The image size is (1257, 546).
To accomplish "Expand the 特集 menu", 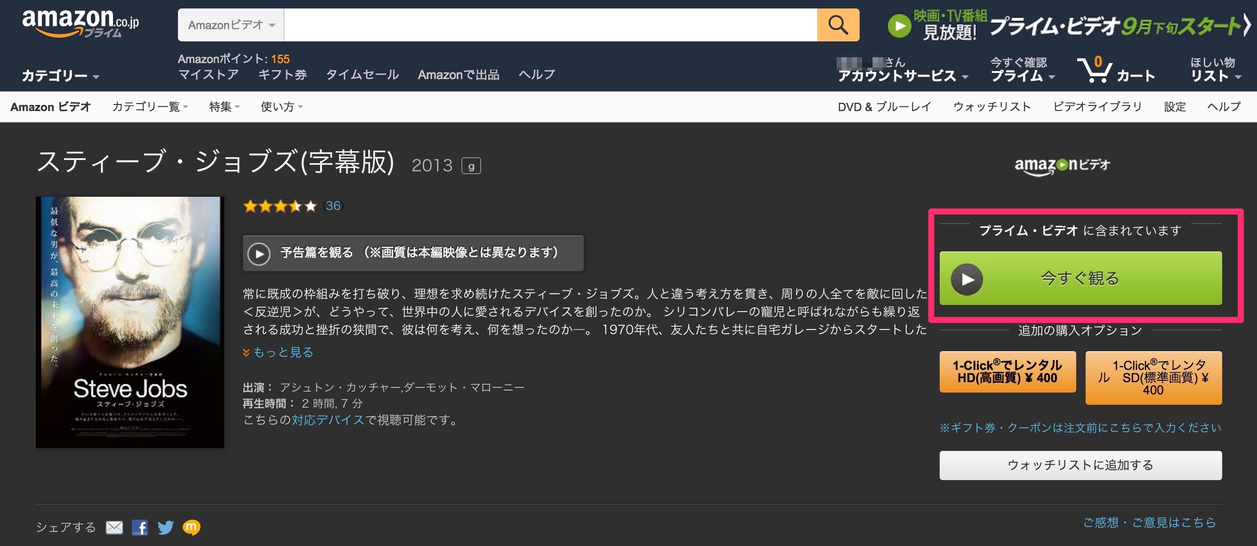I will pyautogui.click(x=225, y=107).
